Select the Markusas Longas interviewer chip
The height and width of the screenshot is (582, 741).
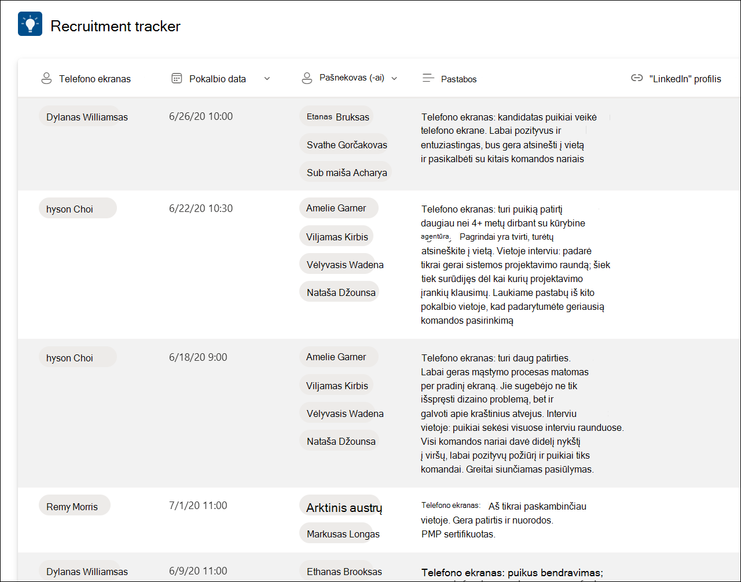[x=343, y=533]
